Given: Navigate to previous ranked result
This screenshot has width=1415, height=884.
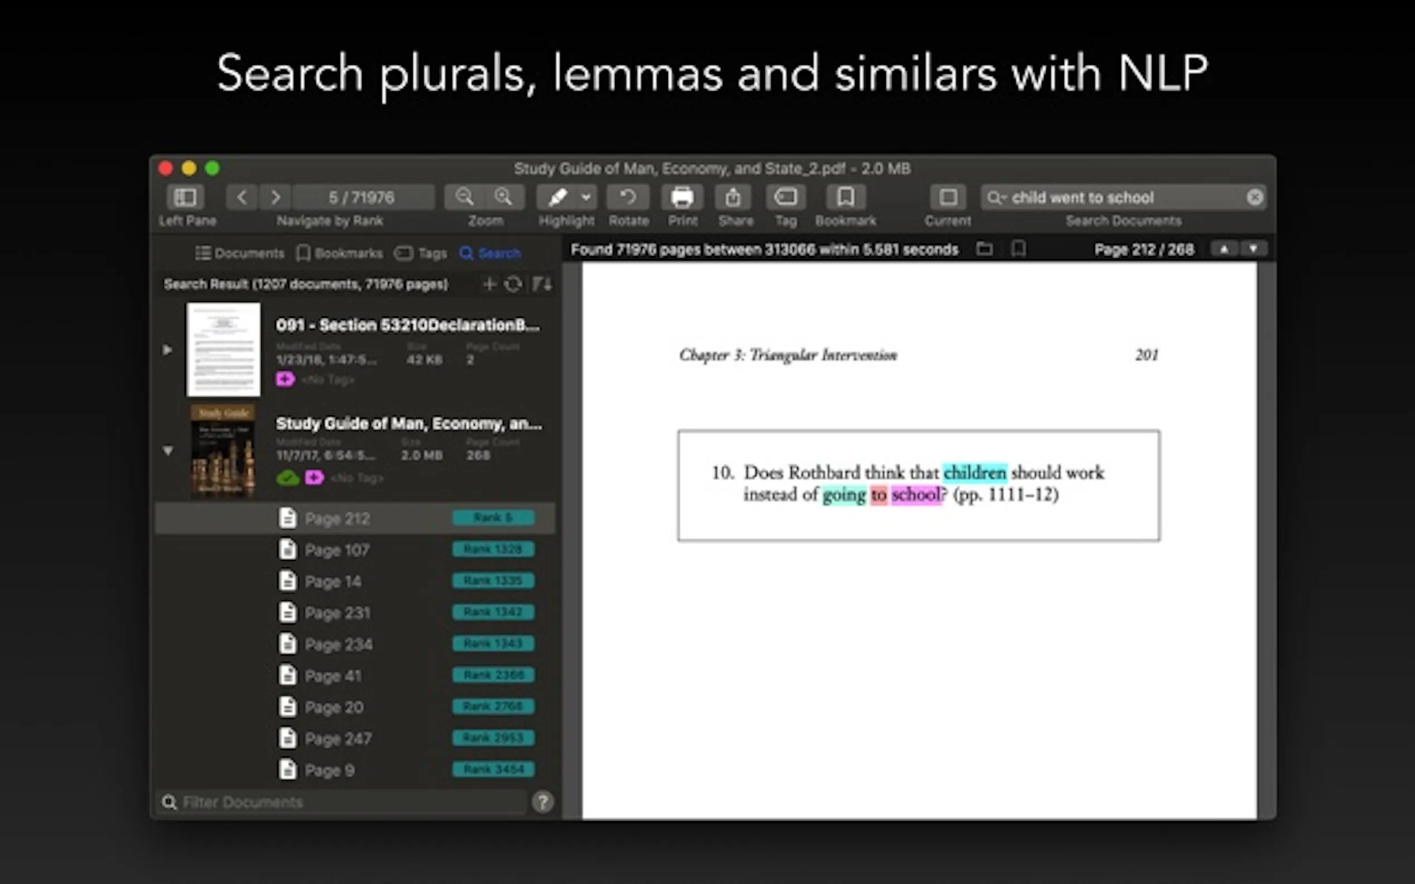Looking at the screenshot, I should pyautogui.click(x=242, y=198).
